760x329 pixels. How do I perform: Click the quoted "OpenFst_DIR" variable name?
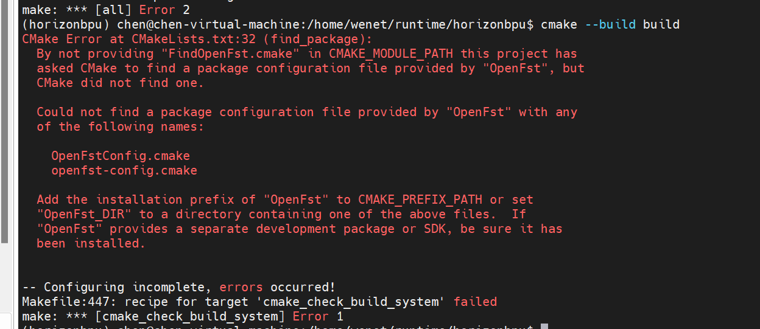(x=84, y=214)
